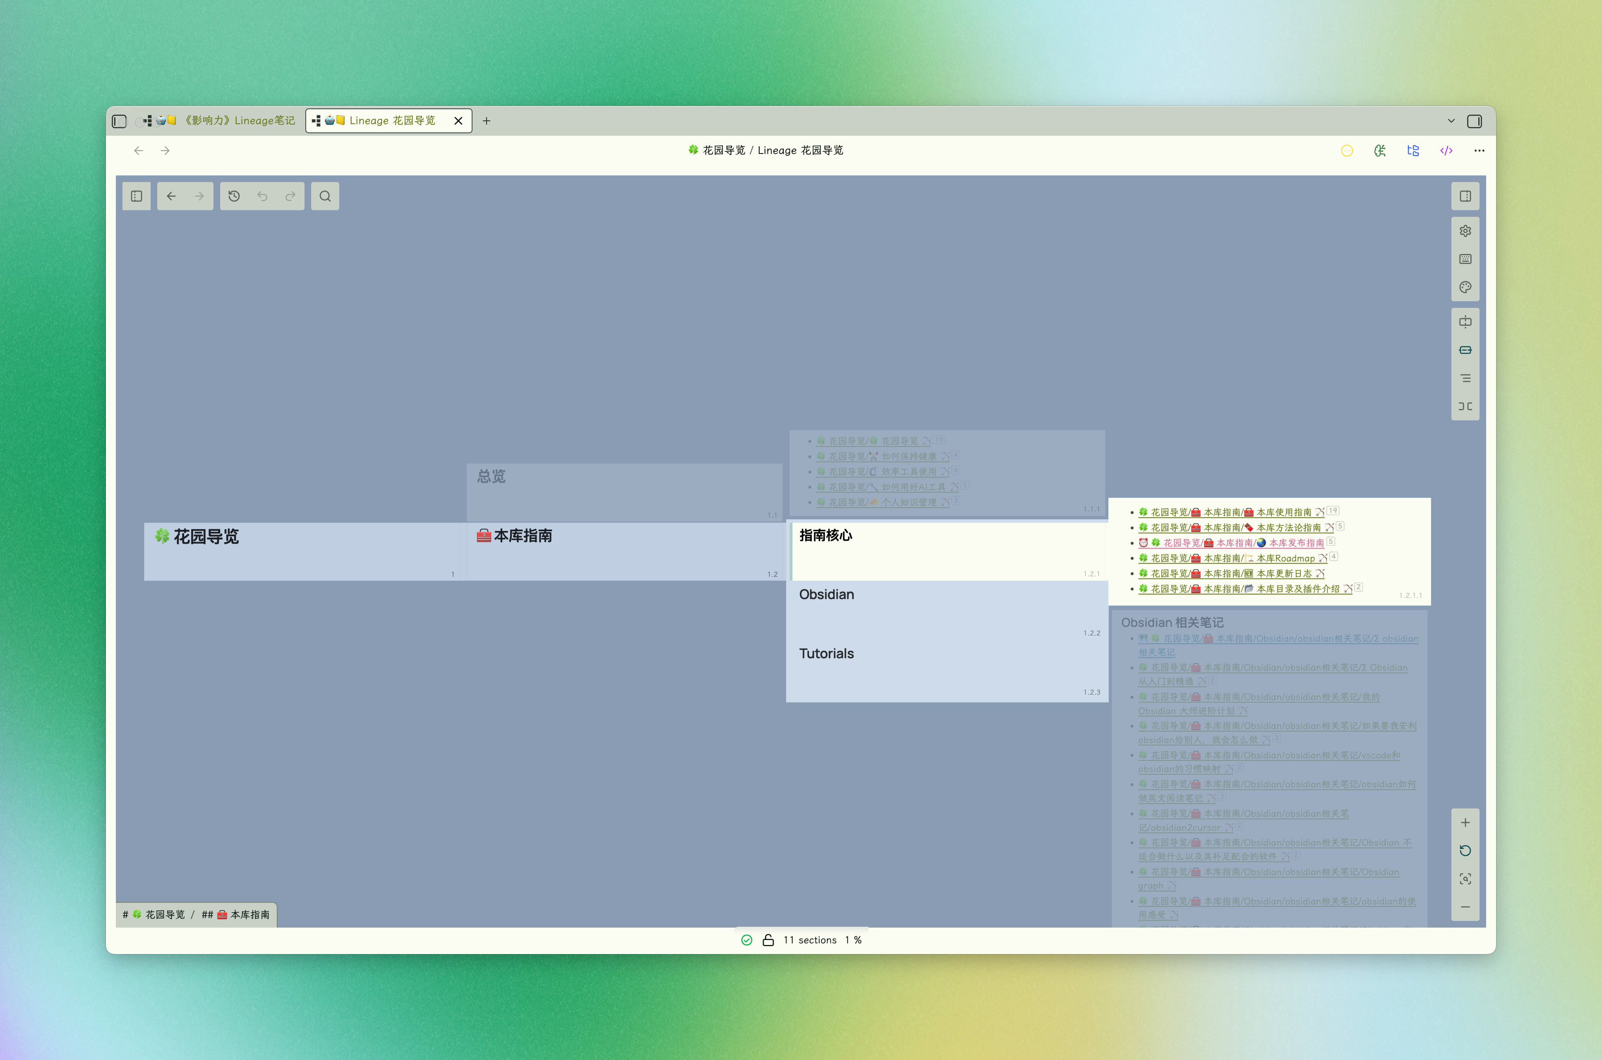Navigate back in Lineage canvas toolbar
This screenshot has width=1602, height=1060.
pyautogui.click(x=171, y=196)
